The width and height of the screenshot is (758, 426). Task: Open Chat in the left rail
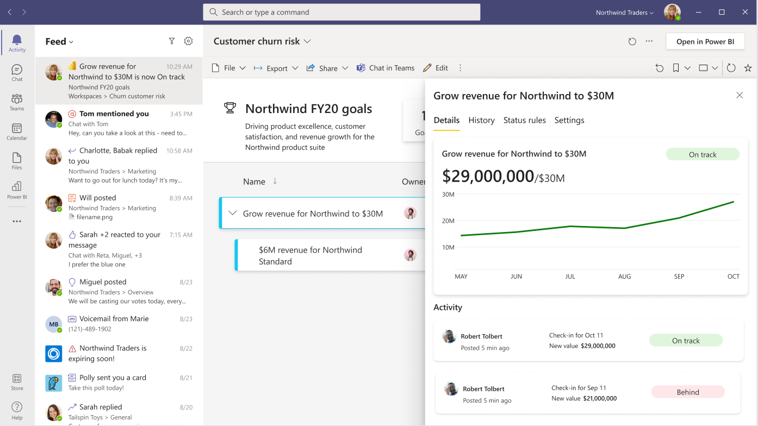point(17,73)
